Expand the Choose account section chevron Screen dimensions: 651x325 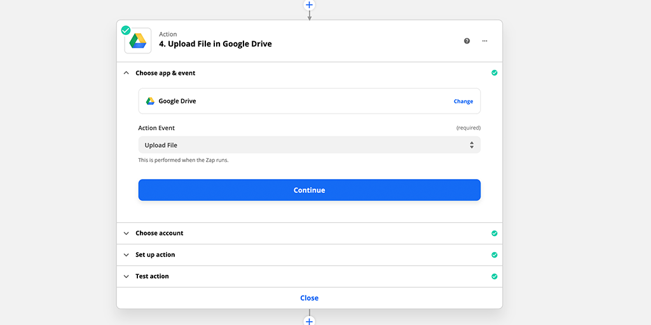point(126,233)
